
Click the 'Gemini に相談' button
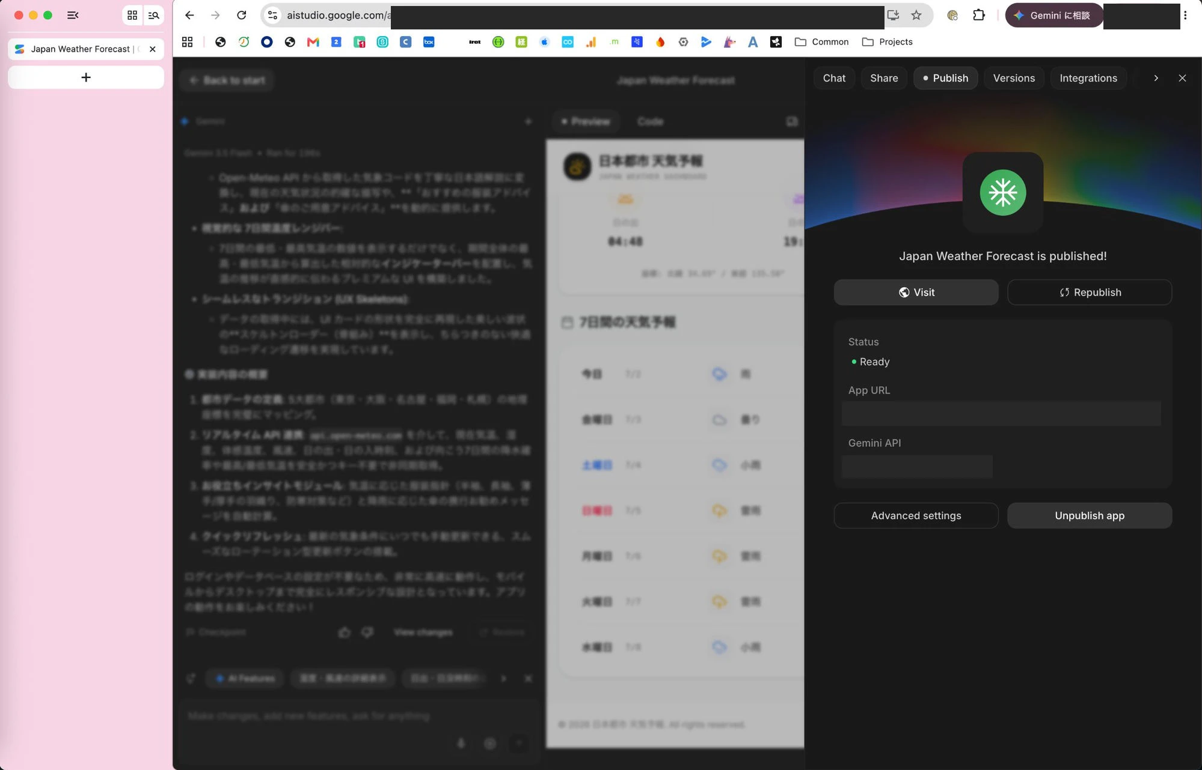pyautogui.click(x=1053, y=16)
